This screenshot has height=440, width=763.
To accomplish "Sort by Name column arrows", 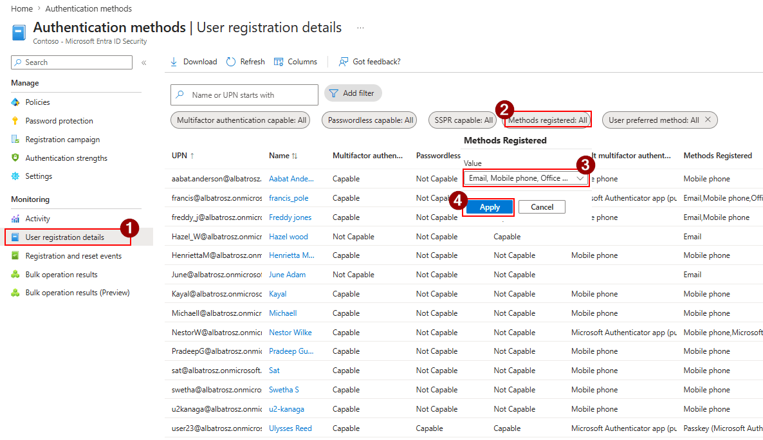I will point(295,156).
